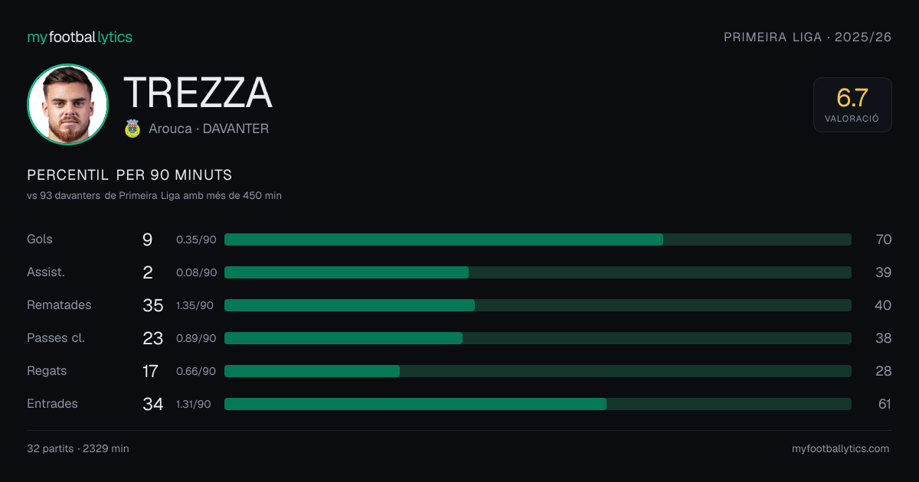919x482 pixels.
Task: Click the Entrades percentile value 61
Action: click(x=885, y=404)
